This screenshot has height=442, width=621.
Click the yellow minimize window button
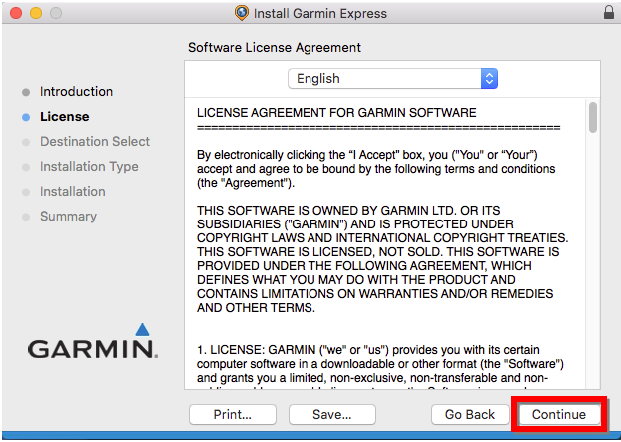[36, 13]
